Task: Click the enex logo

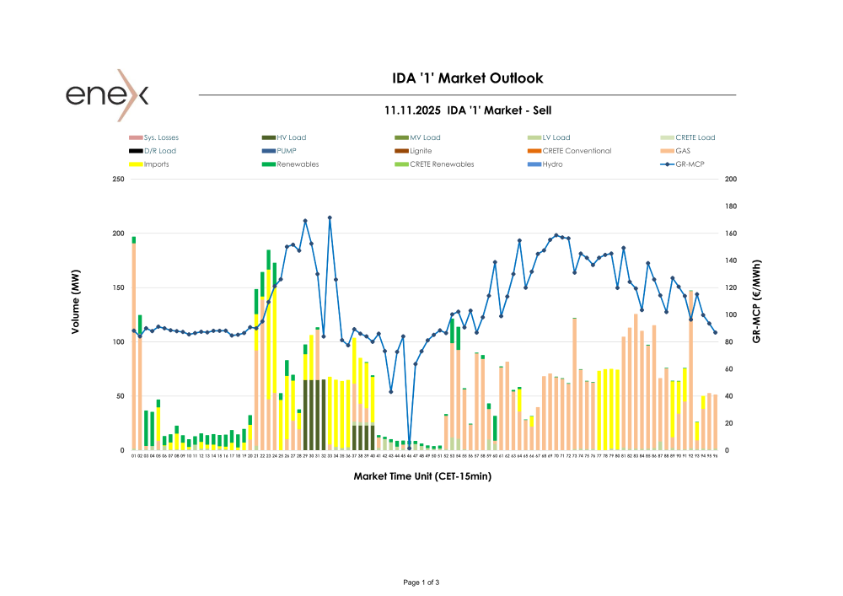Action: [107, 94]
